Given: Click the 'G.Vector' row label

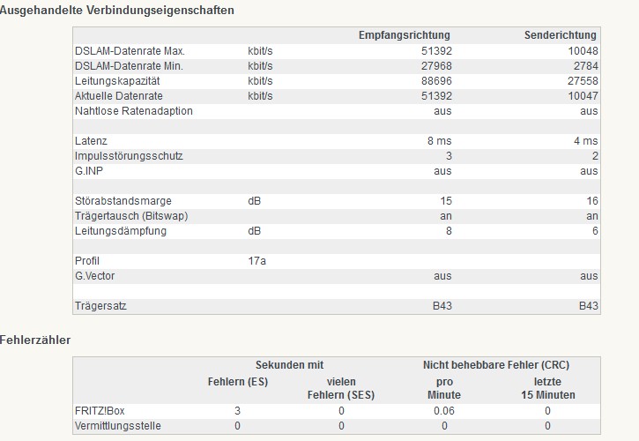Looking at the screenshot, I should tap(94, 276).
